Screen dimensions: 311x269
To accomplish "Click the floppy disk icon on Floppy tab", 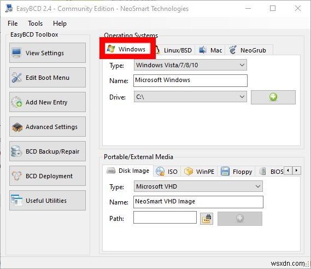I will (x=225, y=171).
